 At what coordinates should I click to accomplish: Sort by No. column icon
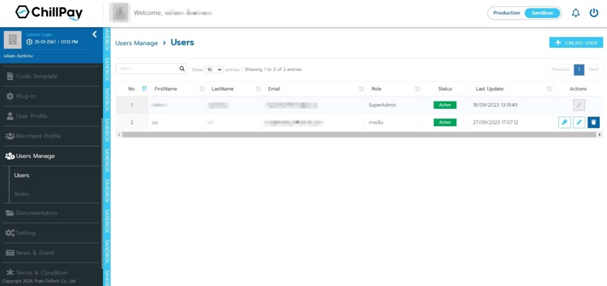point(144,89)
